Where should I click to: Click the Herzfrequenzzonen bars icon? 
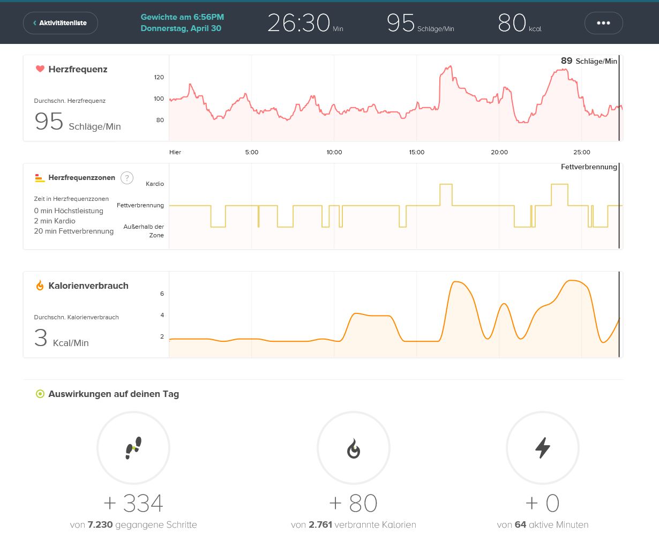pyautogui.click(x=40, y=178)
